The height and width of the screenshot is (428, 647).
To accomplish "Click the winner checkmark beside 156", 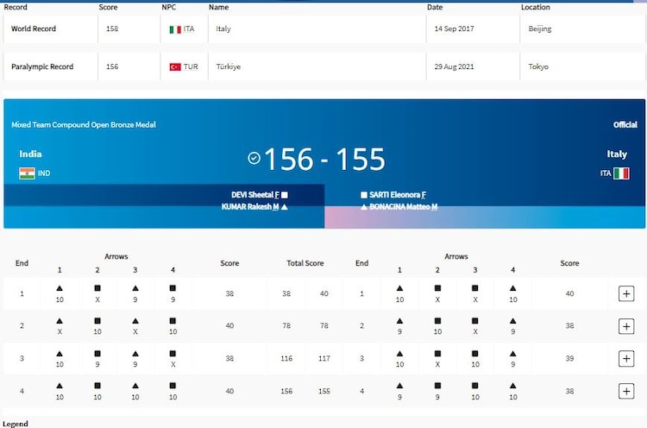I will (254, 159).
